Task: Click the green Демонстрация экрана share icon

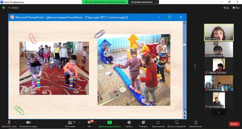Action: coord(110,122)
